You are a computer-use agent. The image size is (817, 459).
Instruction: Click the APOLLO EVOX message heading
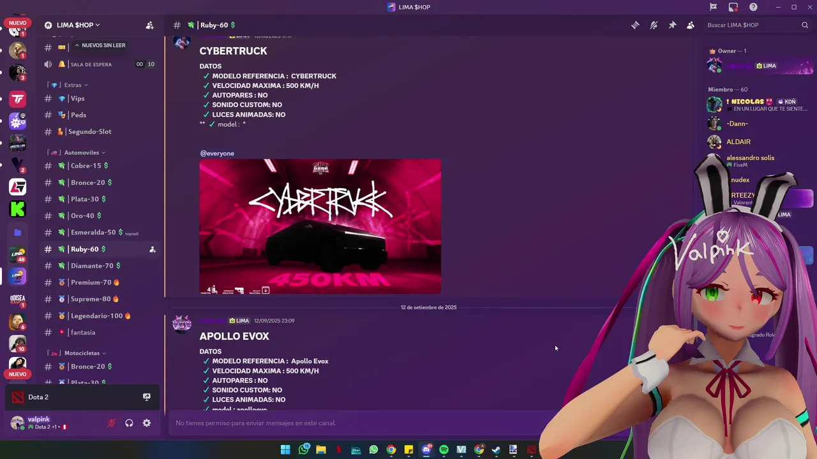(234, 336)
